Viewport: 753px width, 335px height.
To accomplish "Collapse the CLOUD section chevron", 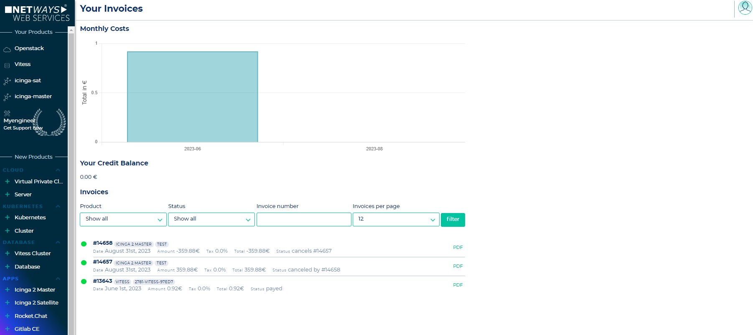I will pos(58,170).
